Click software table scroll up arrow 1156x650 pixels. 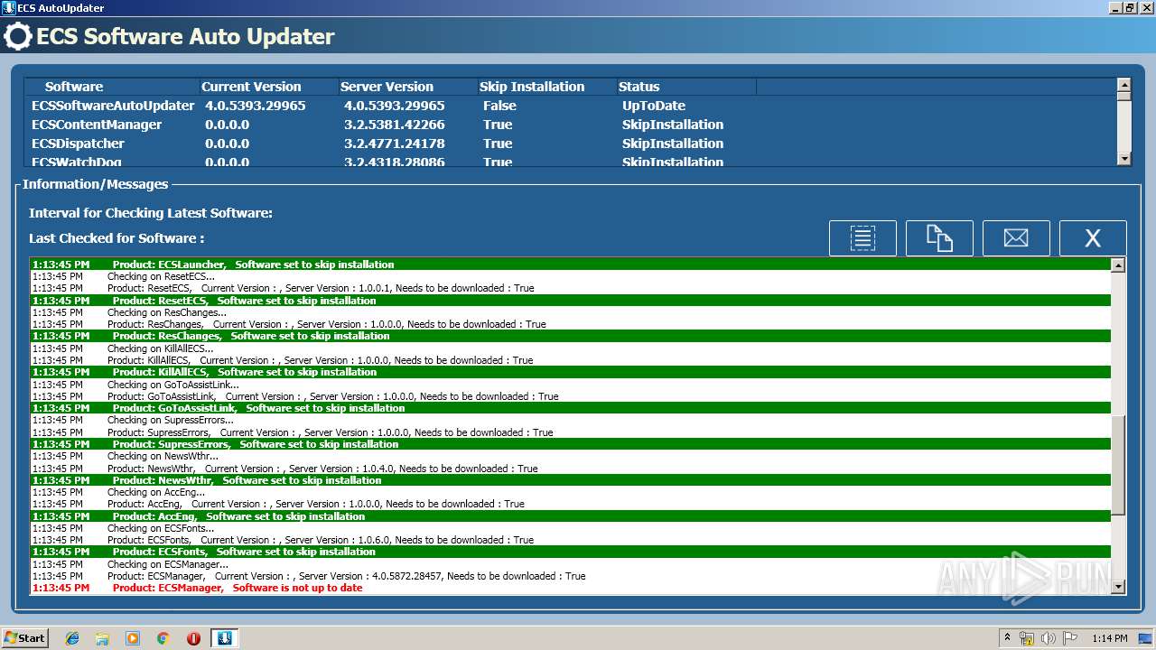[1123, 86]
